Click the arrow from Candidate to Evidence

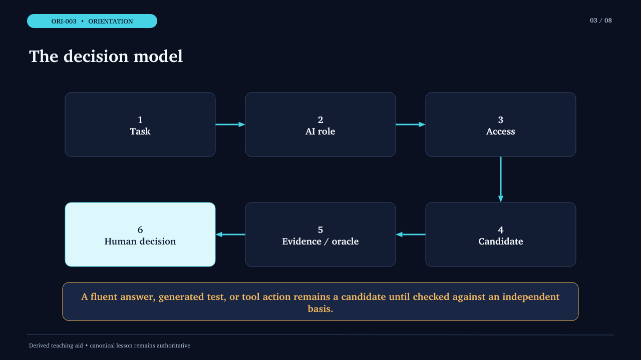[x=411, y=234]
